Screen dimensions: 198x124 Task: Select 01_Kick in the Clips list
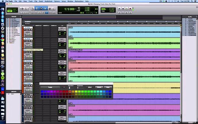191,19
